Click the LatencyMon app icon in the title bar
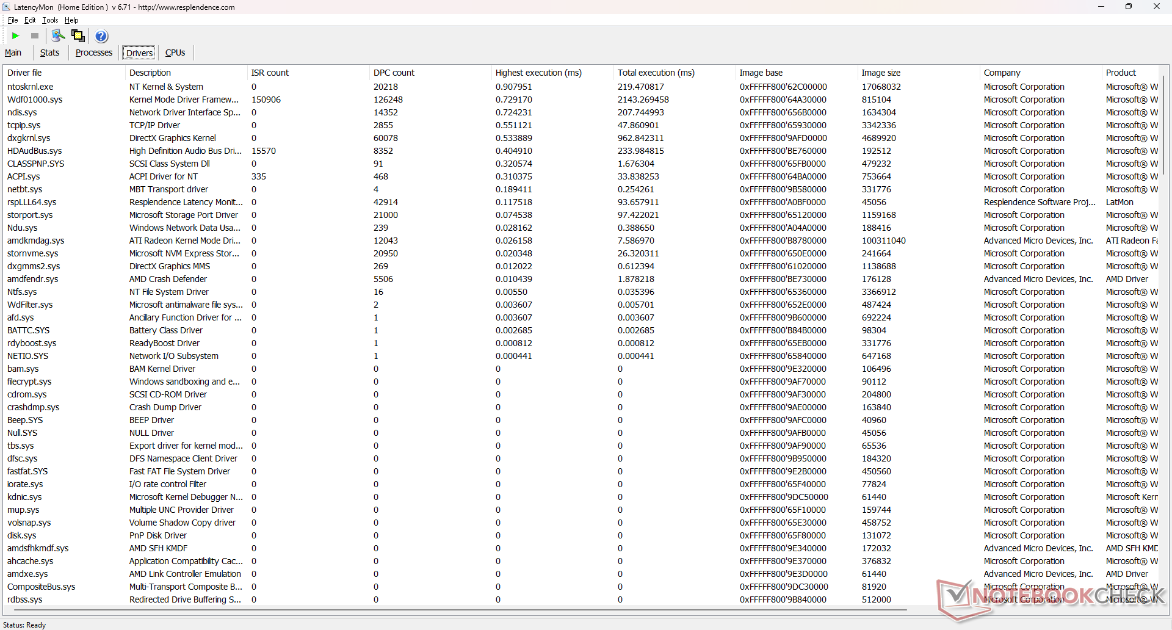This screenshot has height=630, width=1172. pos(7,7)
